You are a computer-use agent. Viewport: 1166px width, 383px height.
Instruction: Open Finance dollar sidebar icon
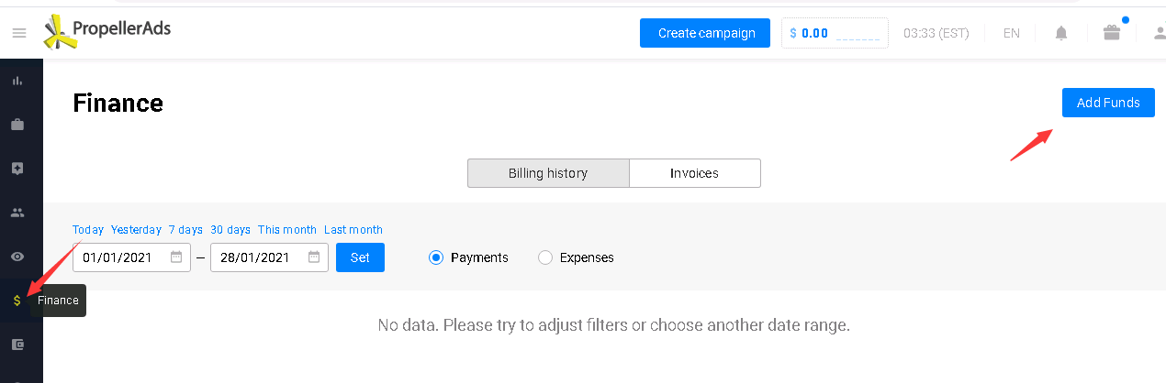pyautogui.click(x=17, y=301)
